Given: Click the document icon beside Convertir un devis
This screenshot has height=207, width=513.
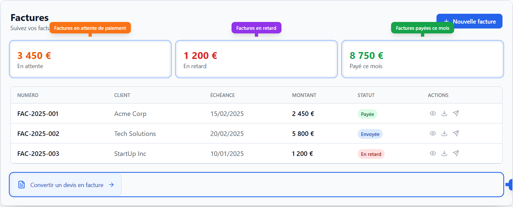Looking at the screenshot, I should 21,184.
